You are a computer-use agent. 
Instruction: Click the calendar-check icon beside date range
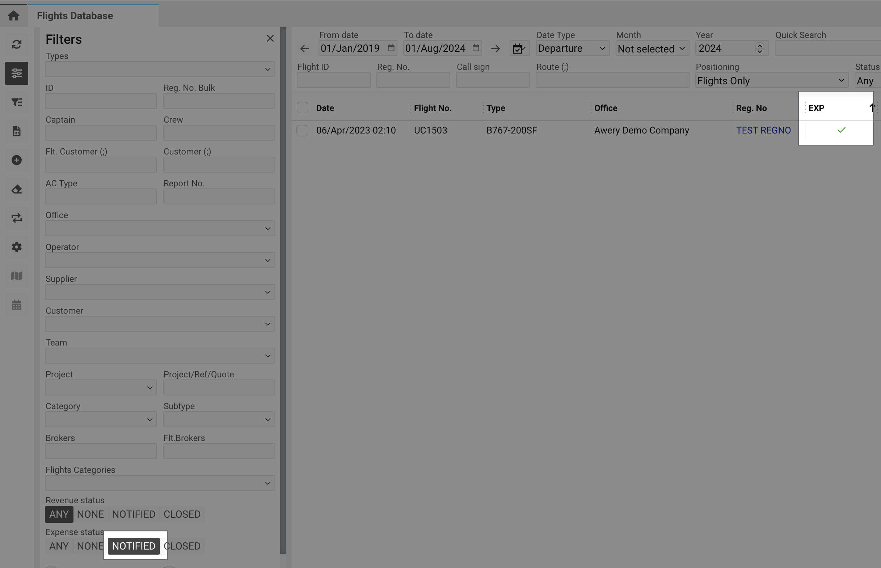click(519, 49)
